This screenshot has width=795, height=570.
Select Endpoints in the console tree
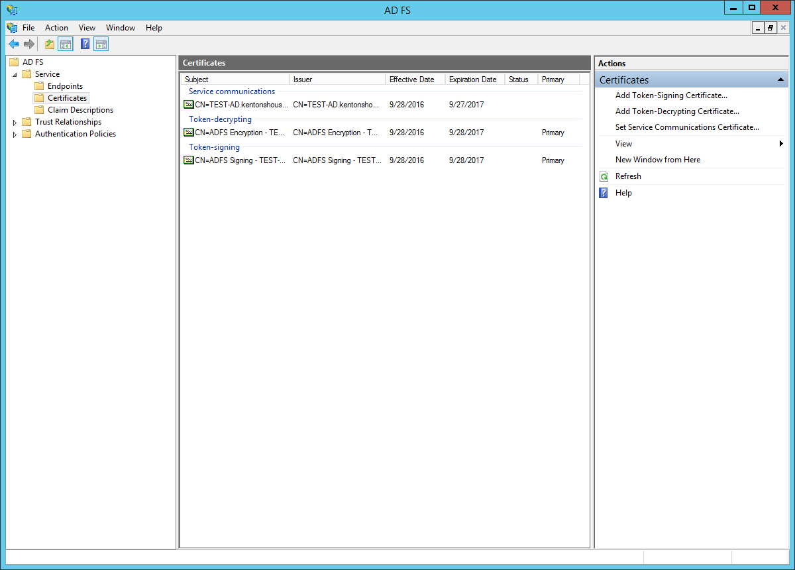(x=65, y=86)
